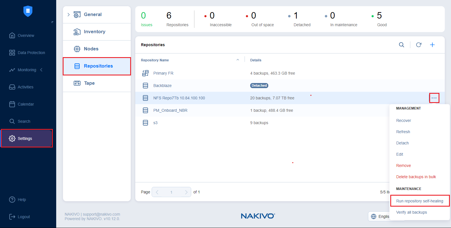Expand the General settings section

[x=69, y=15]
